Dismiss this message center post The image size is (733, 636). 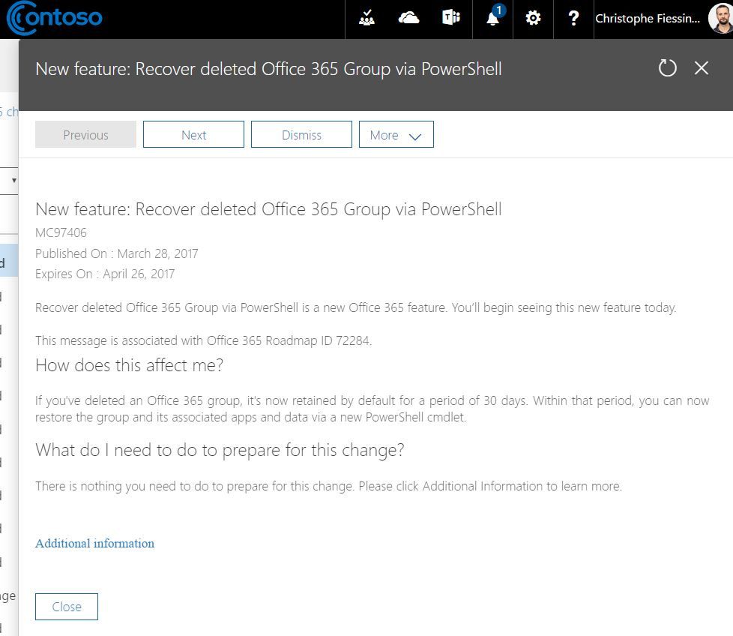tap(301, 135)
